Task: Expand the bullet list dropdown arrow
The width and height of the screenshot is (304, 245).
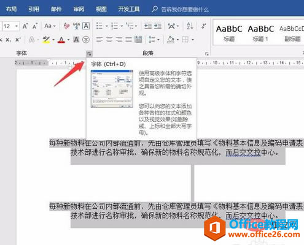Action: coord(107,26)
